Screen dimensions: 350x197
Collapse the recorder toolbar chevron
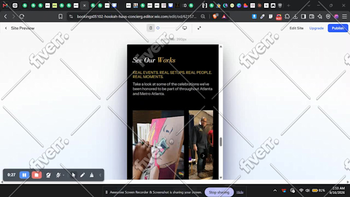click(100, 175)
